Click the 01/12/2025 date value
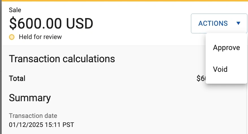 [26, 124]
